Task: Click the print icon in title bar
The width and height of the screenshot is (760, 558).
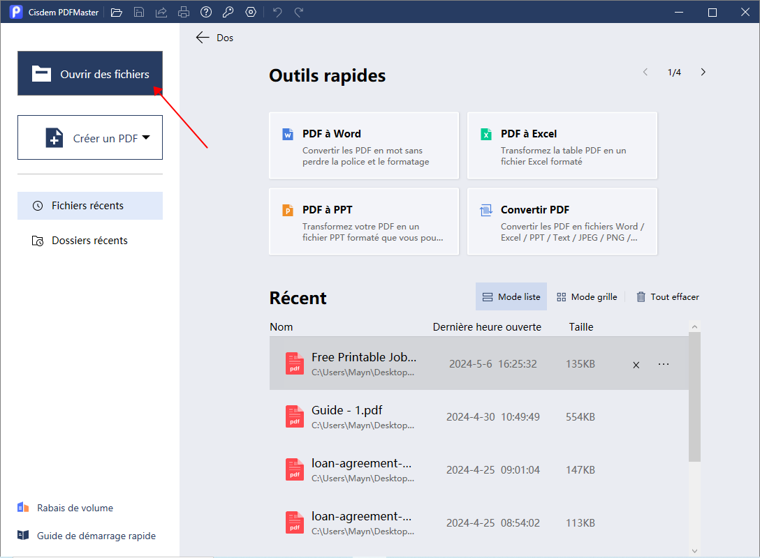Action: tap(184, 12)
